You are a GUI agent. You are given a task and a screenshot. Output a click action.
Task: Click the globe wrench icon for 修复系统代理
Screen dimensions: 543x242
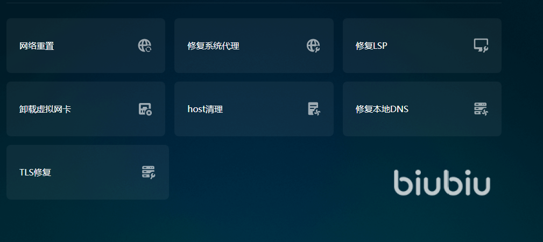(313, 46)
